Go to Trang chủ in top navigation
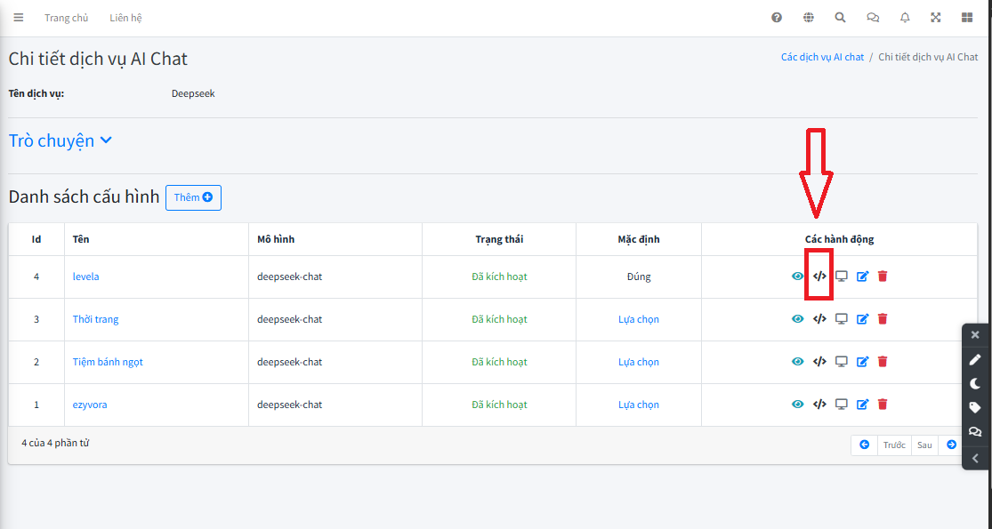 coord(67,18)
